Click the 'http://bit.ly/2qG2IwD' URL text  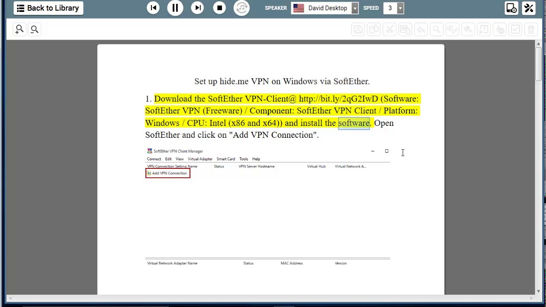[338, 98]
